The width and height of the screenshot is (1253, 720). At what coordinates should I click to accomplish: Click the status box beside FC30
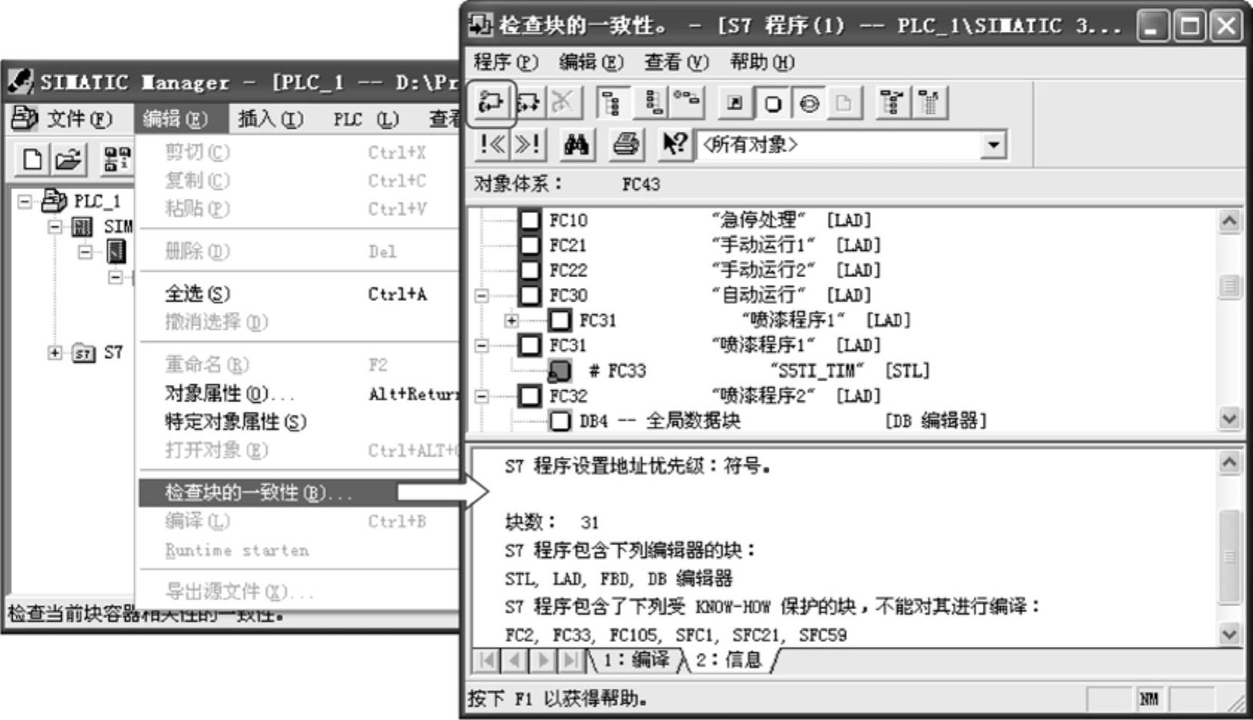tap(529, 296)
